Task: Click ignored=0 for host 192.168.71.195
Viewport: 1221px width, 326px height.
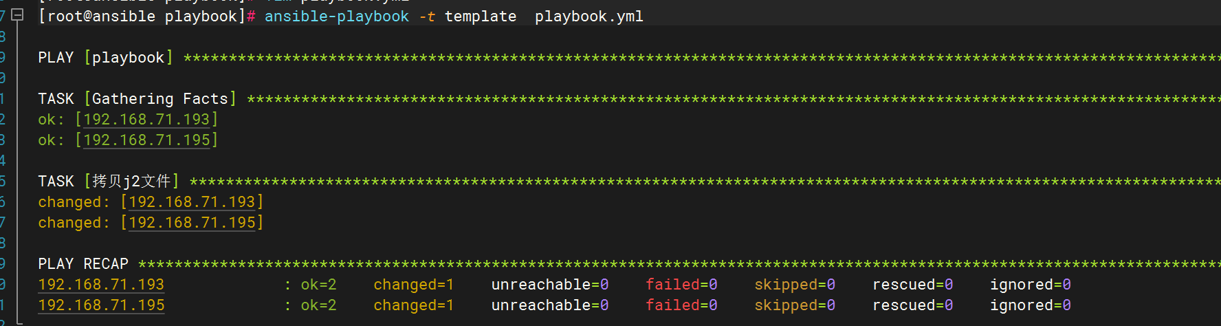Action: (1031, 305)
